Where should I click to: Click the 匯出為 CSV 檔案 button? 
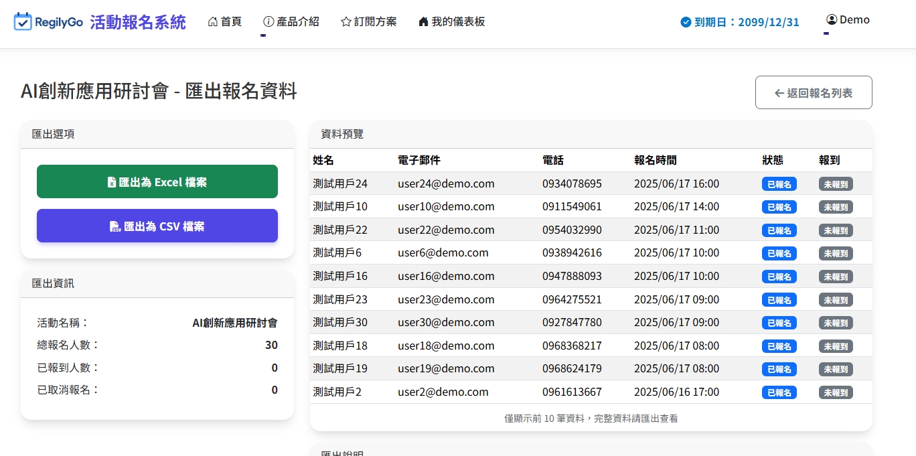[157, 226]
